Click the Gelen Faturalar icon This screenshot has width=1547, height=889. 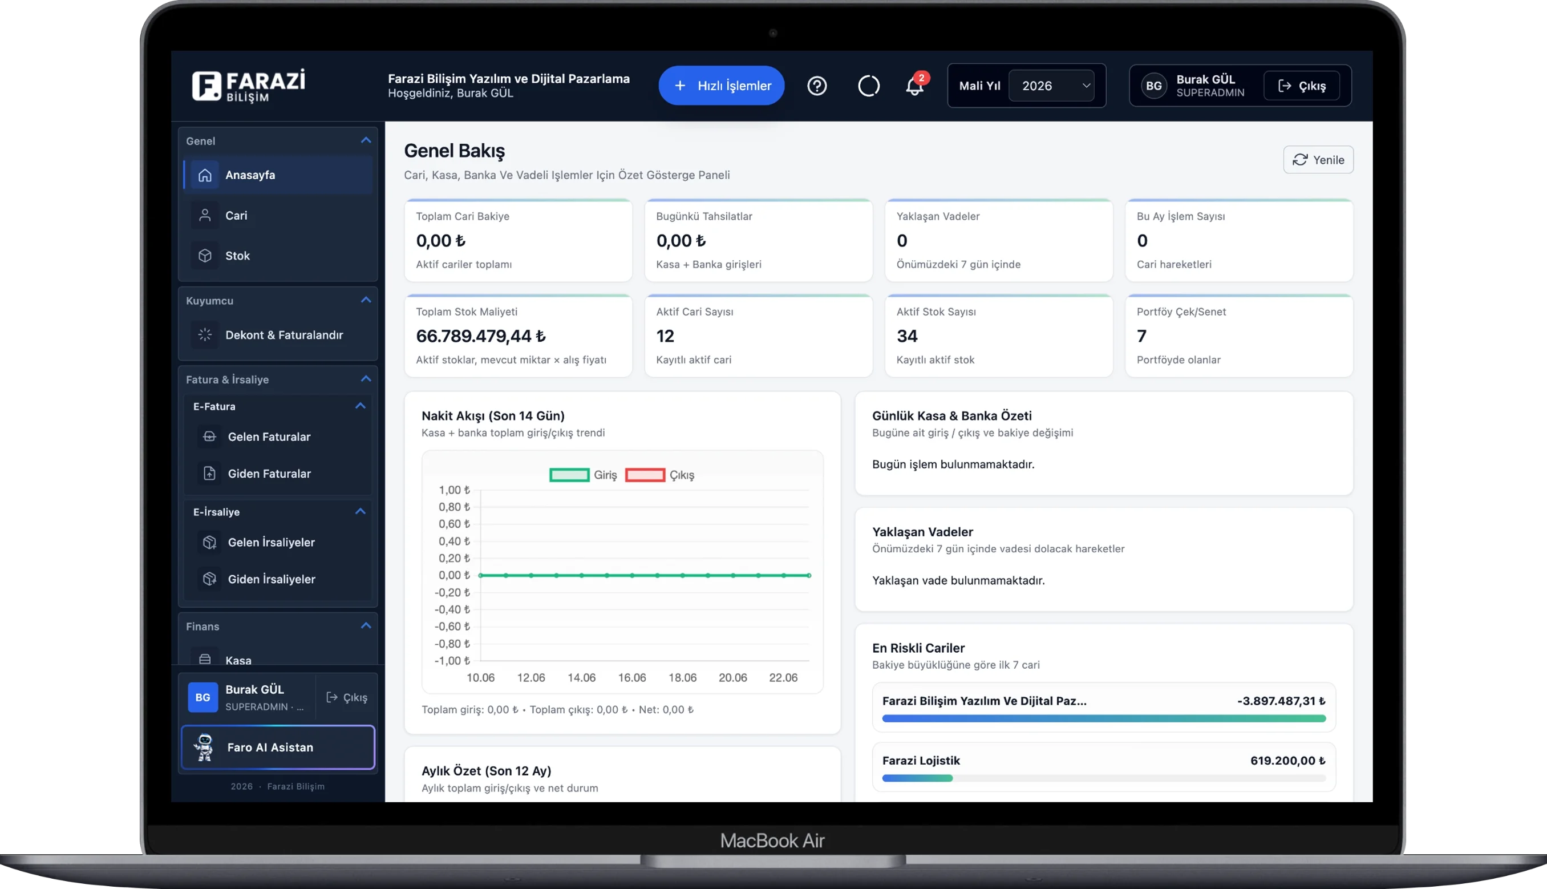click(209, 437)
